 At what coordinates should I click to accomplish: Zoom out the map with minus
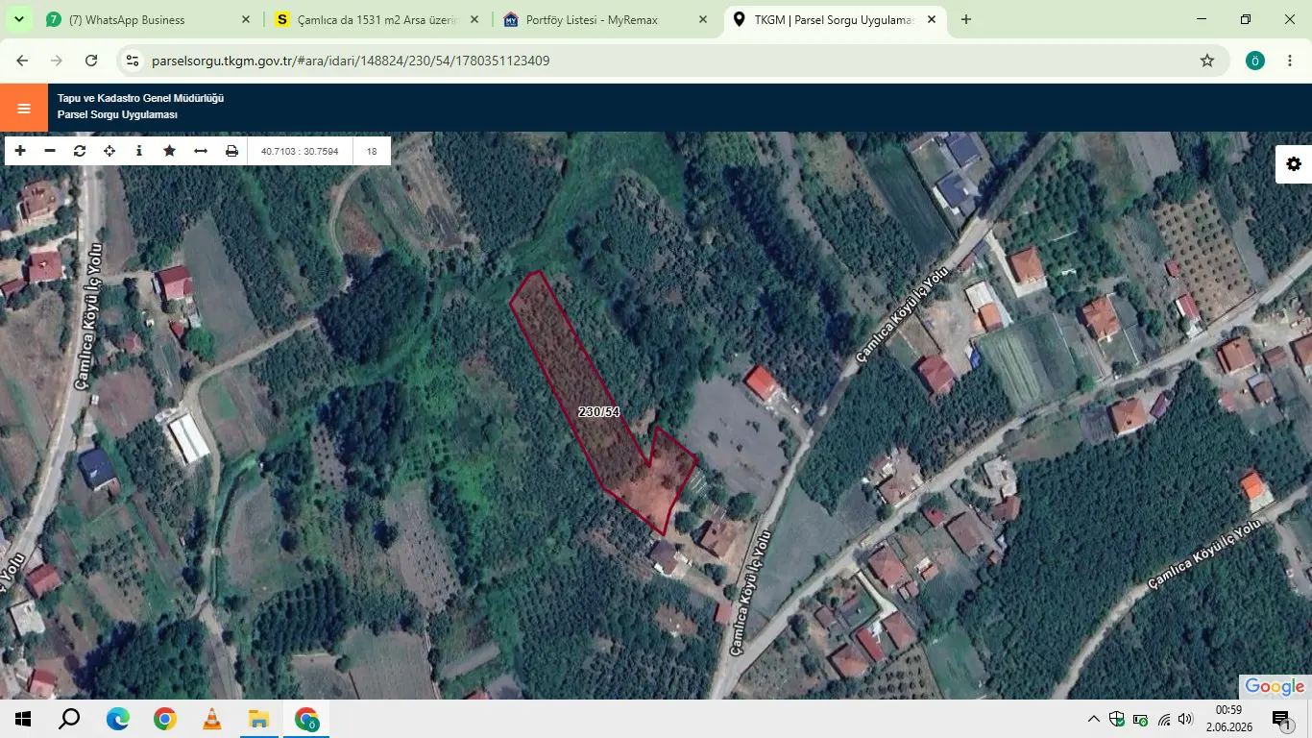tap(50, 151)
